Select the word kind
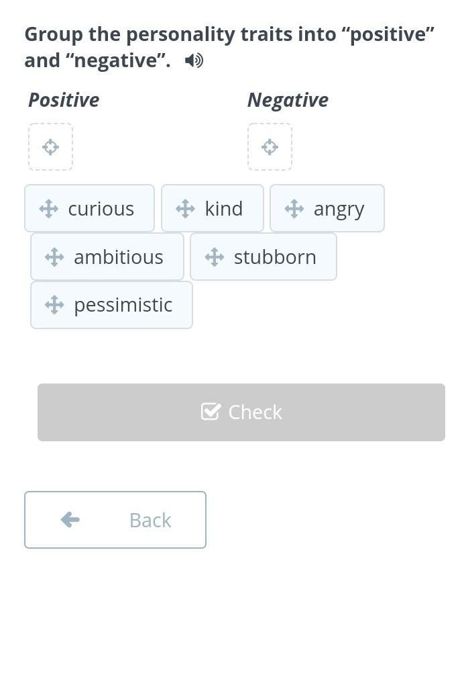Viewport: 462px width, 677px height. point(224,208)
